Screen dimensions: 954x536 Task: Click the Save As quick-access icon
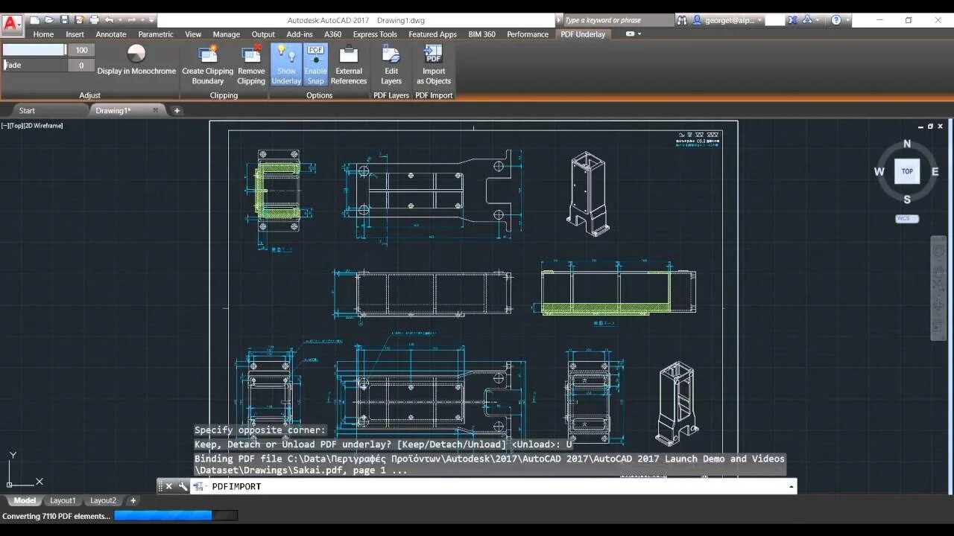(79, 20)
